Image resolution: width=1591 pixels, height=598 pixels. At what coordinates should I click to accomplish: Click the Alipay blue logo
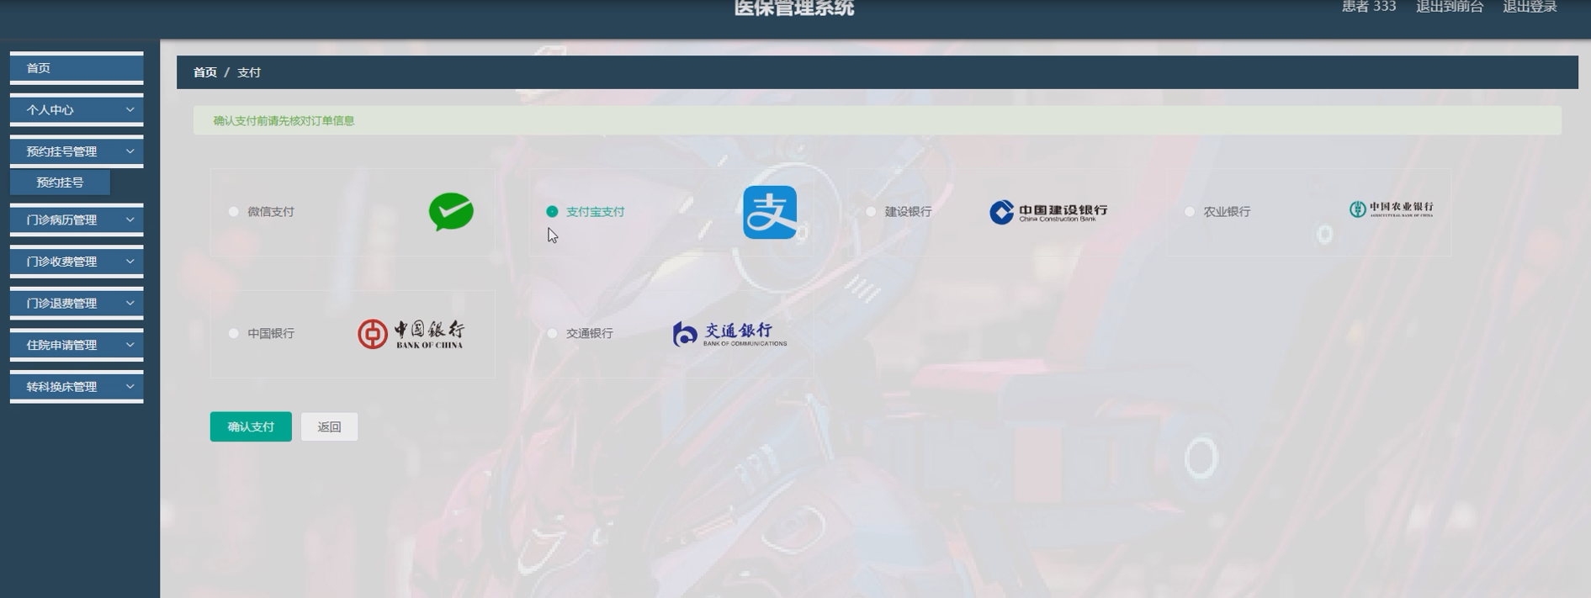pos(770,212)
